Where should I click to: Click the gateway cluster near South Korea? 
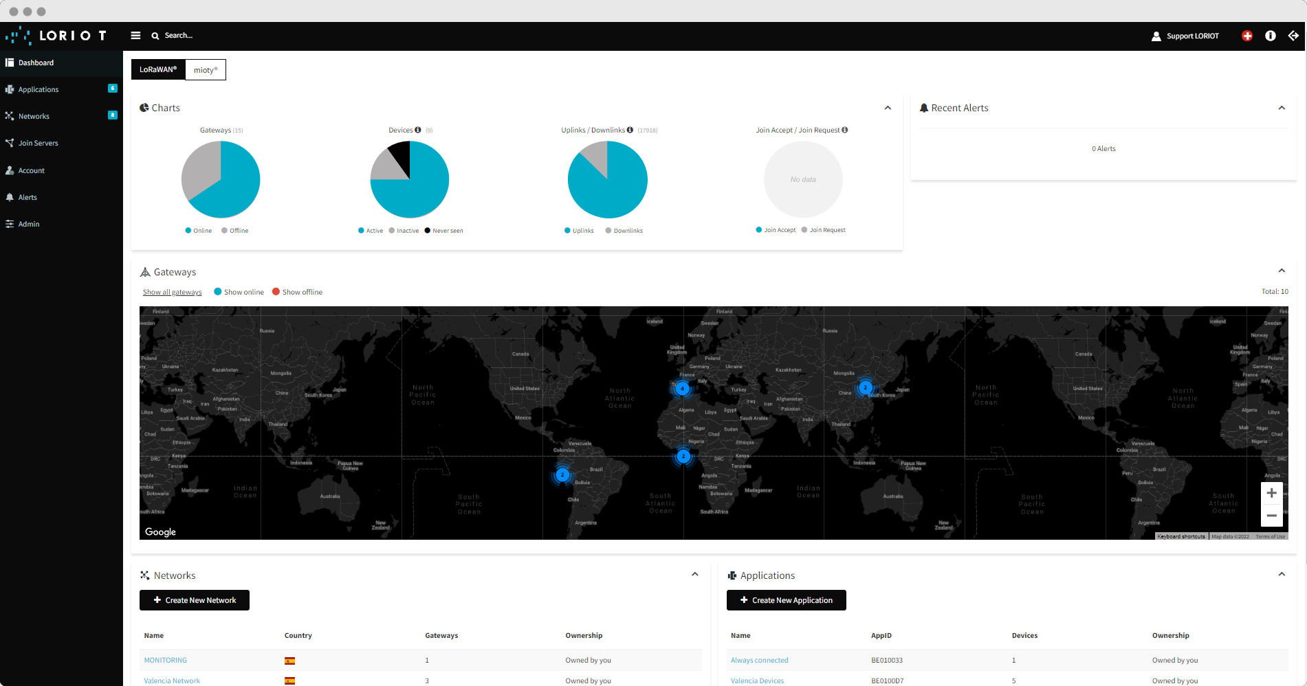(866, 388)
